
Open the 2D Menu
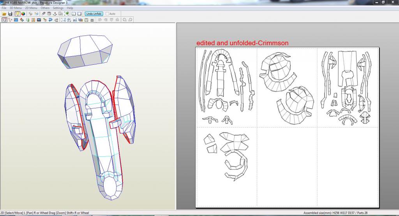coord(31,8)
